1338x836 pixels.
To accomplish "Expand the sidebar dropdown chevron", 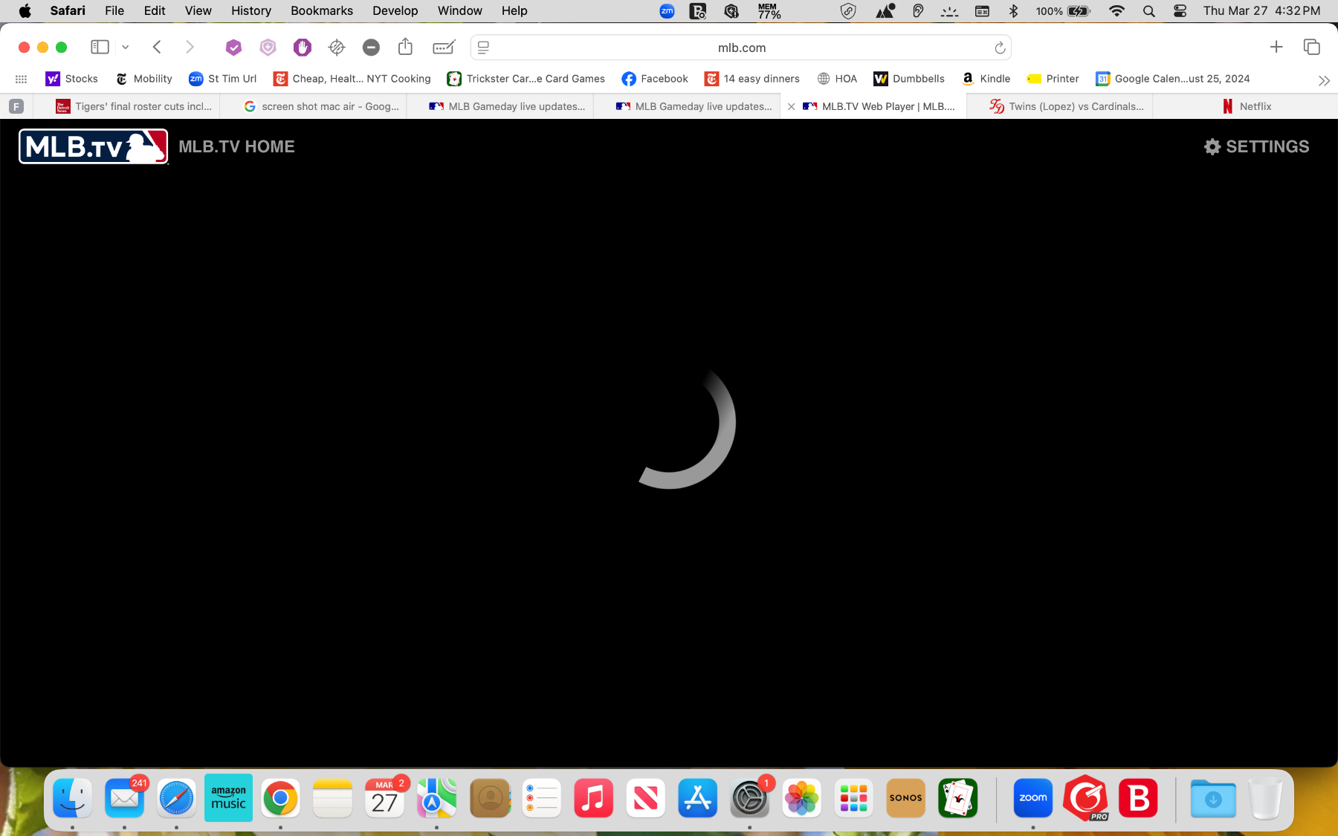I will click(x=126, y=48).
